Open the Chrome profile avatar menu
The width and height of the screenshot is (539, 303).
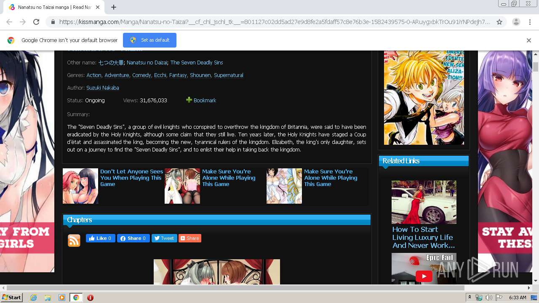(x=516, y=22)
